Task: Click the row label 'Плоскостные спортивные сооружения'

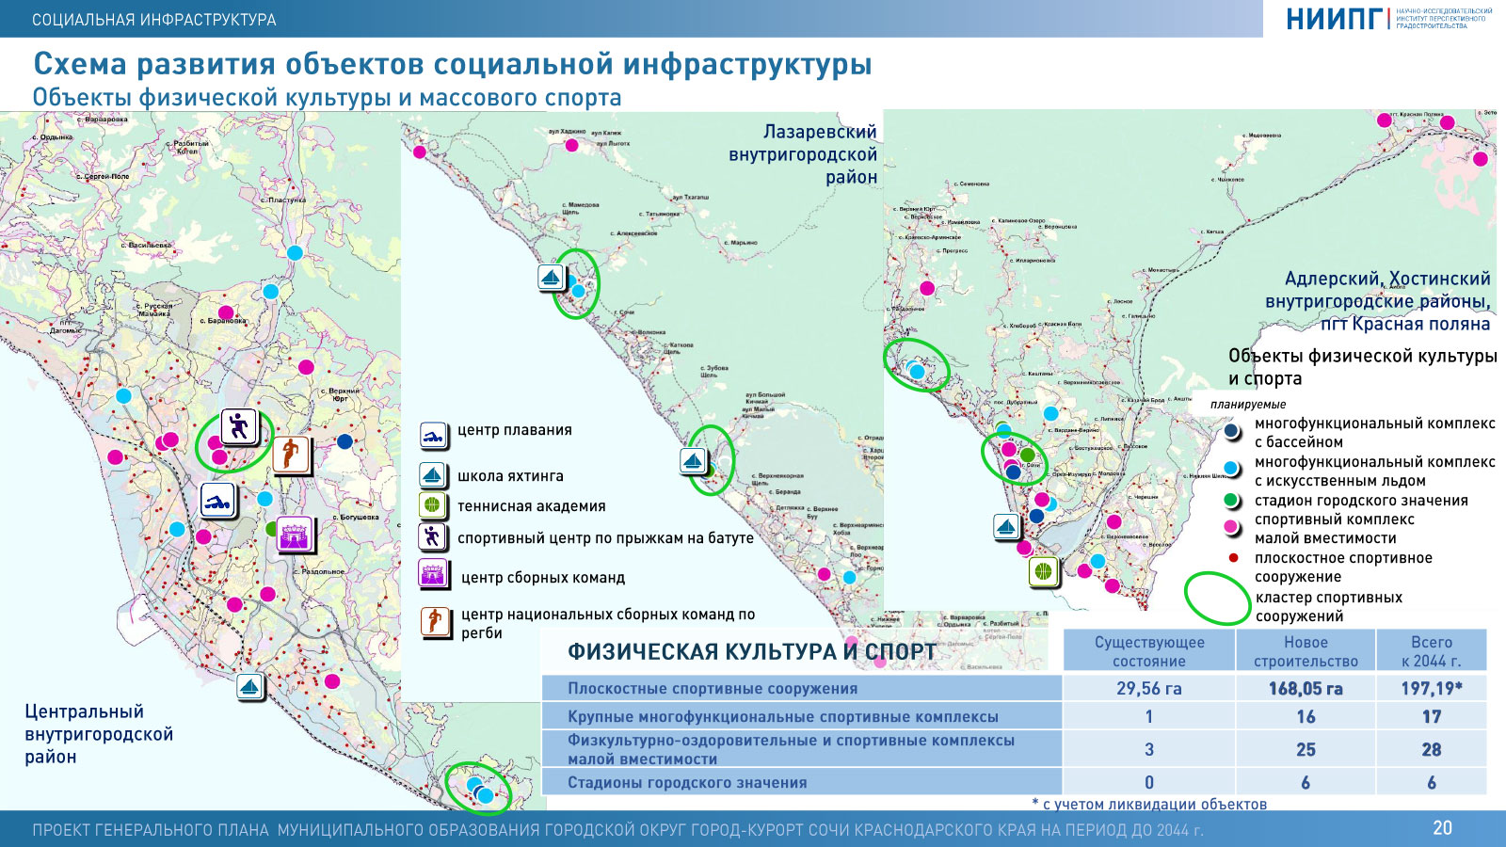Action: [713, 688]
